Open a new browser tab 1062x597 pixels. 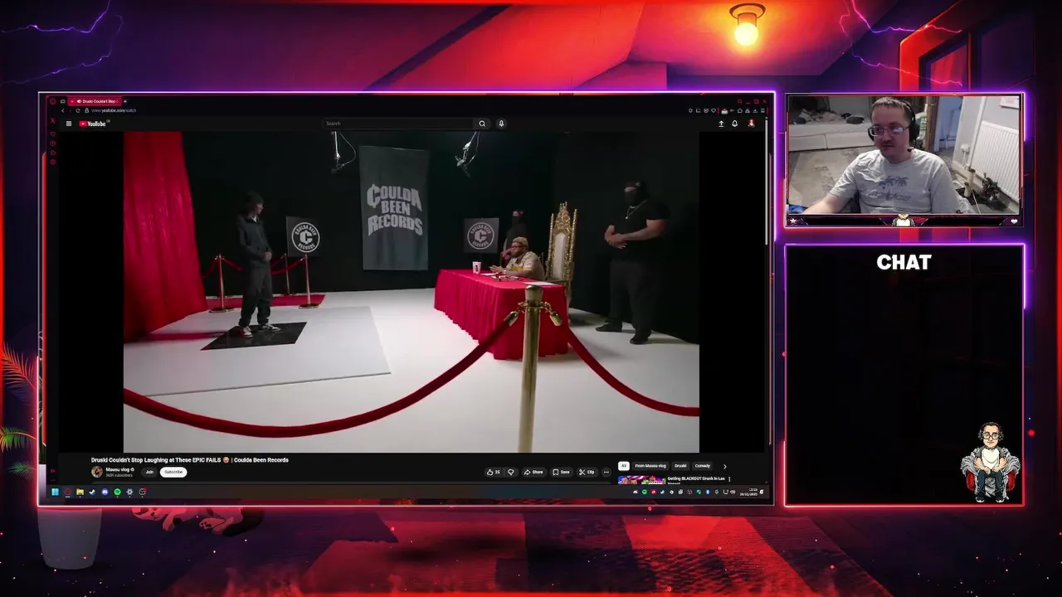(125, 101)
